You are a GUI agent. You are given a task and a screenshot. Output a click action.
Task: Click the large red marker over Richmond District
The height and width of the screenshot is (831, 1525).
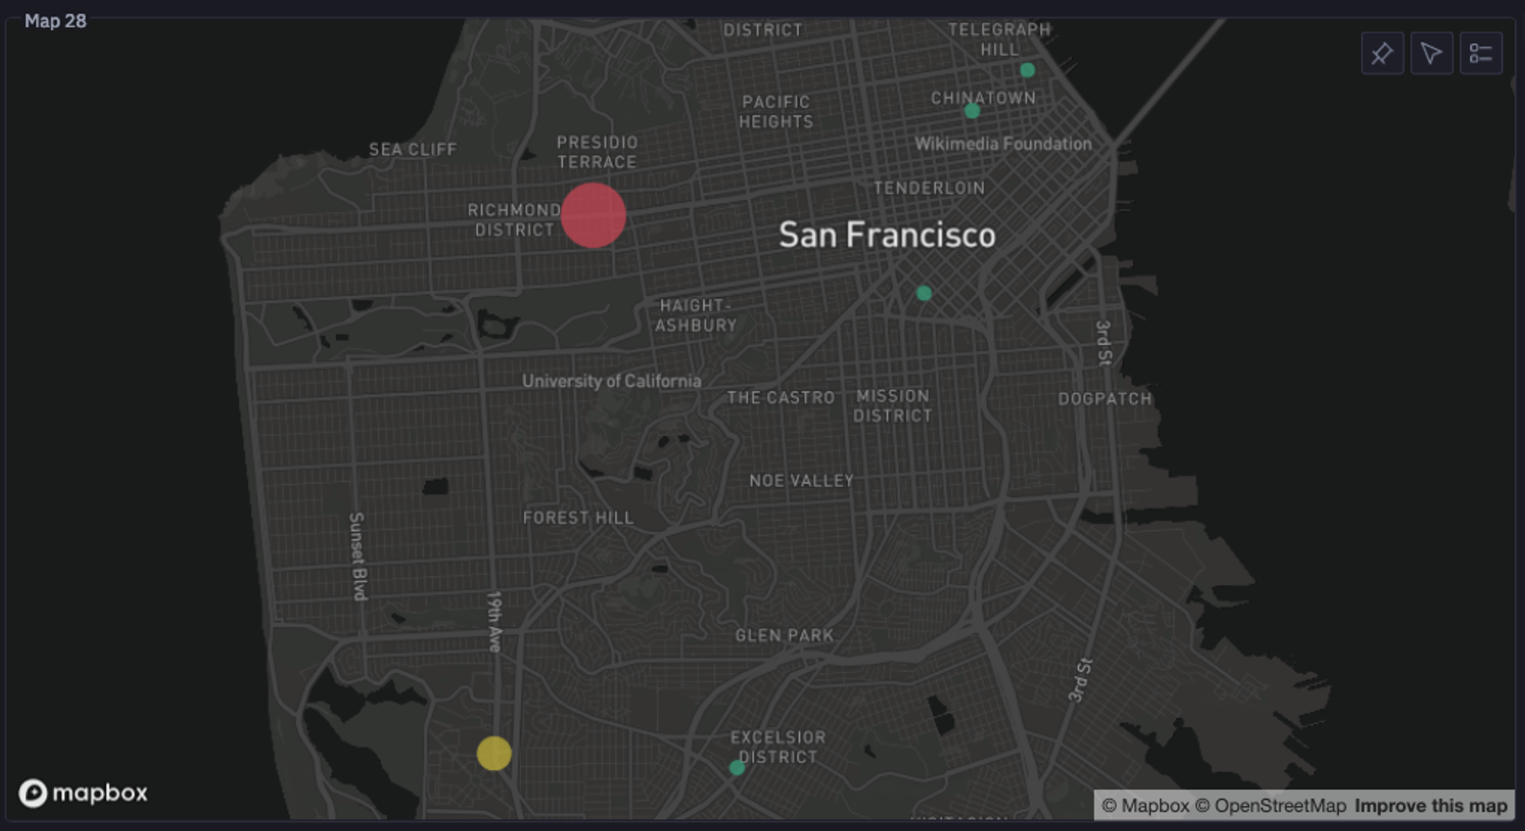(593, 217)
